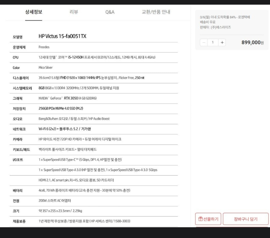Image resolution: width=270 pixels, height=238 pixels.
Task: Click the Wi-Fi 6 network specification
Action: click(64, 129)
